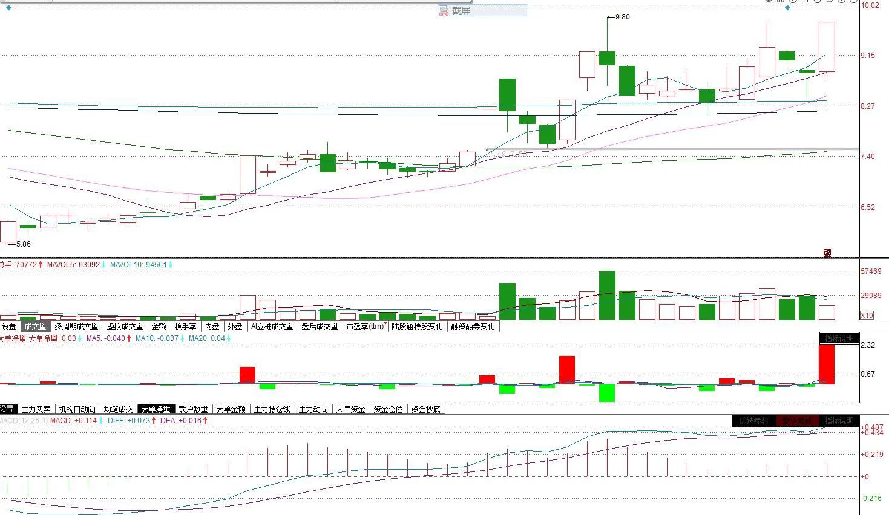The width and height of the screenshot is (889, 515).
Task: Open the 融资融券变化 tab
Action: click(473, 326)
